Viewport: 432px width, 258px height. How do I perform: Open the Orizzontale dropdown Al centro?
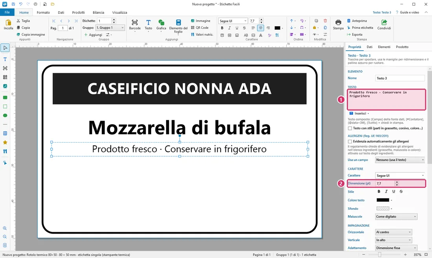click(x=394, y=232)
